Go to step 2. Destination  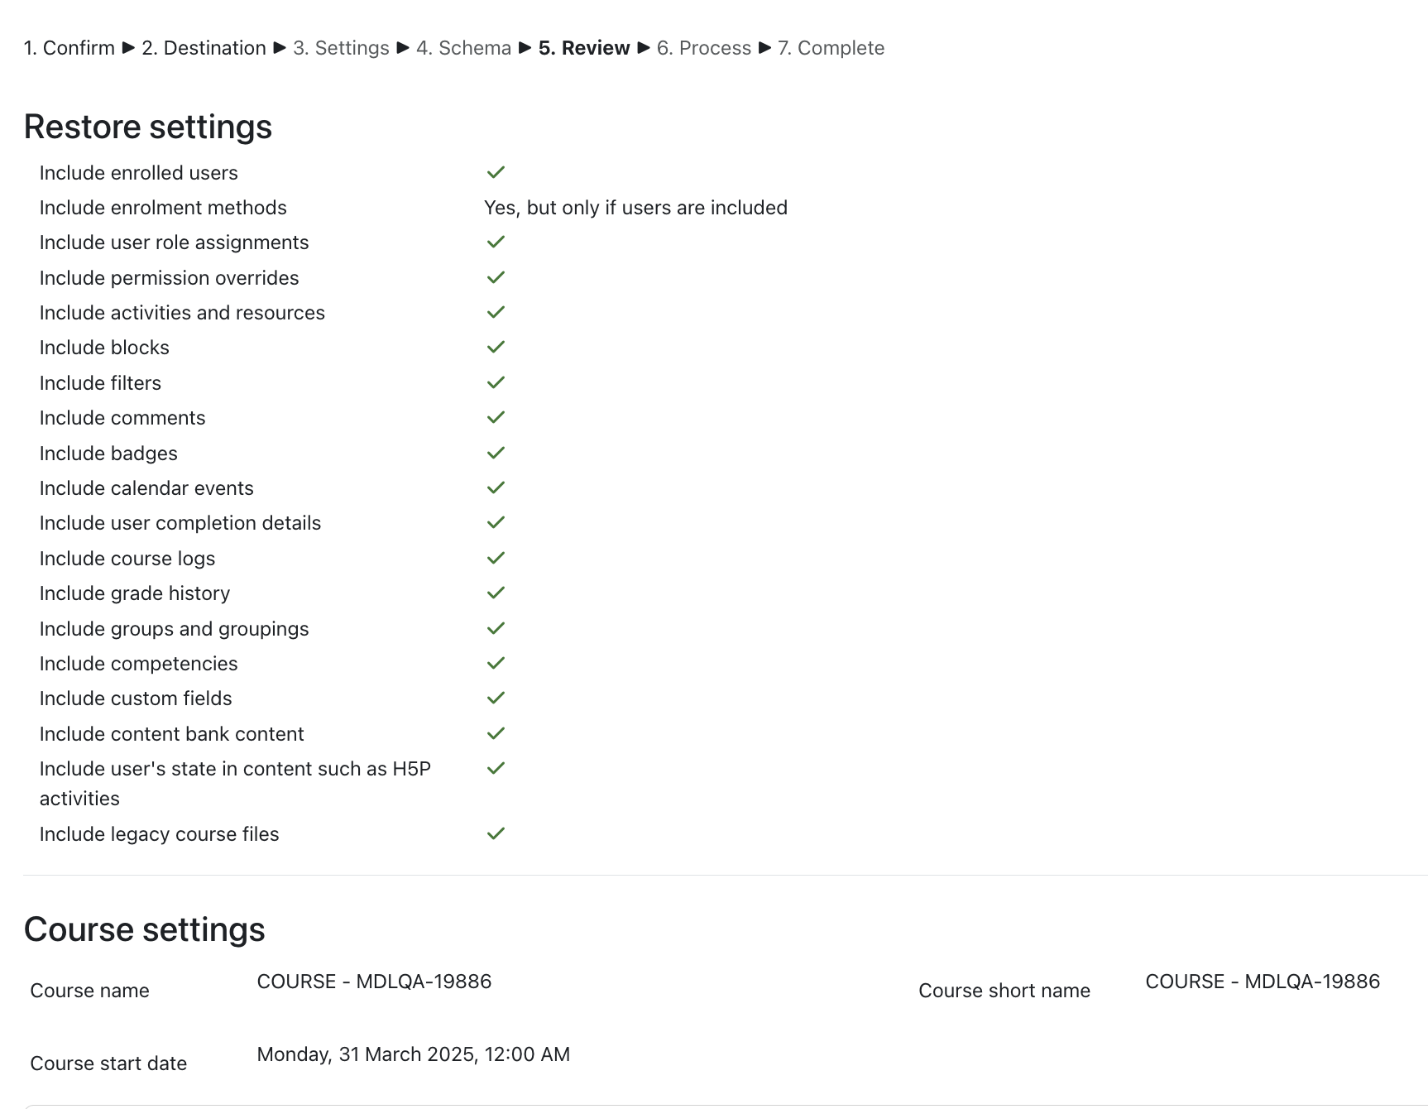[204, 48]
